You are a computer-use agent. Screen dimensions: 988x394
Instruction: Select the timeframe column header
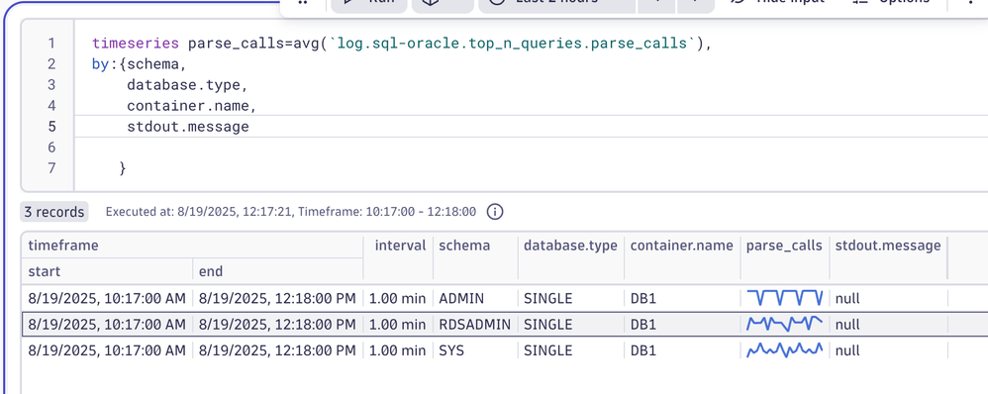click(192, 246)
